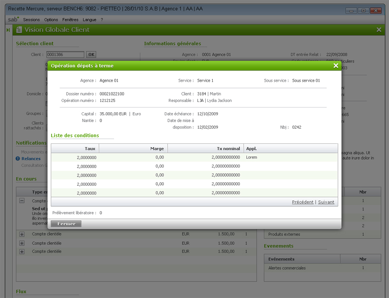Image resolution: width=389 pixels, height=298 pixels.
Task: Expand the last Compte clientèle row
Action: click(22, 251)
